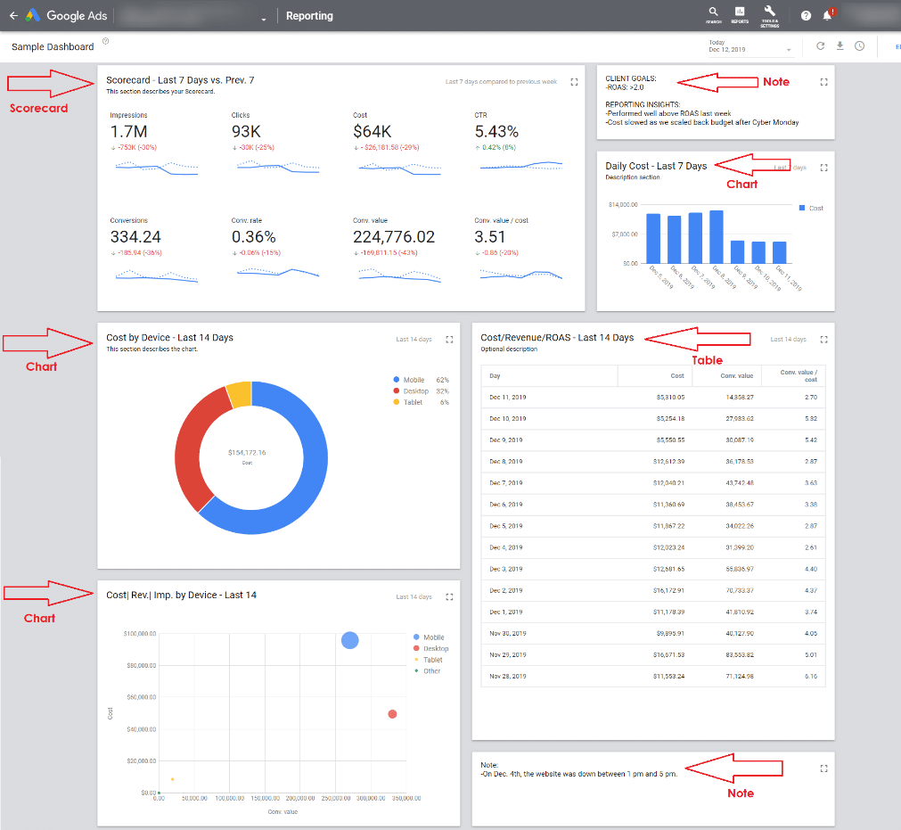This screenshot has width=901, height=830.
Task: Click the Conv. value column header in table
Action: click(736, 376)
